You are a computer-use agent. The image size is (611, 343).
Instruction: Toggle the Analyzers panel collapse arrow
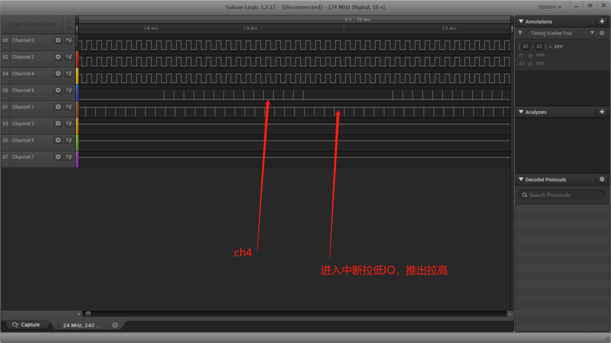pyautogui.click(x=522, y=112)
